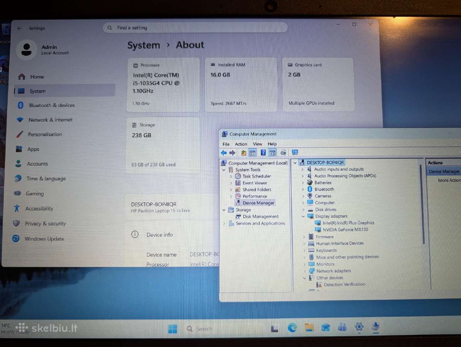Click the Help question mark toolbar icon
This screenshot has height=347, width=461.
point(263,153)
